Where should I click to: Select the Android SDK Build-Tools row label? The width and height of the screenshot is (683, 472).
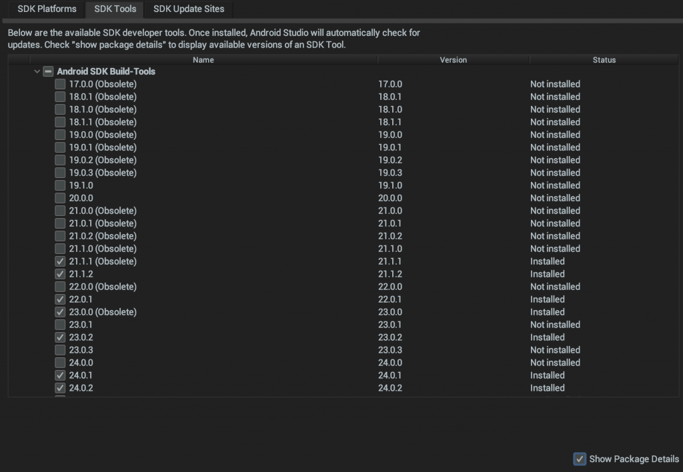(x=106, y=71)
